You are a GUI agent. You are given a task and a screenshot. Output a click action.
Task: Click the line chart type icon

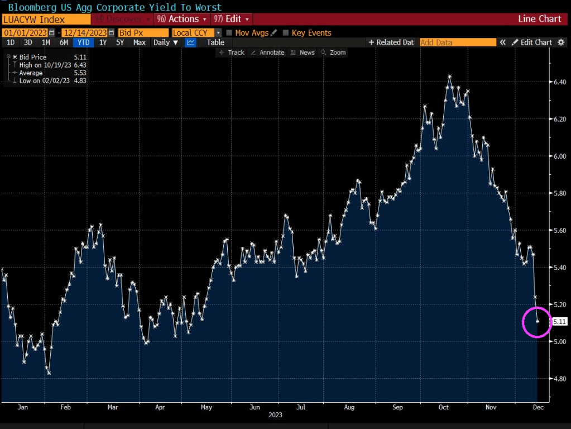click(191, 42)
